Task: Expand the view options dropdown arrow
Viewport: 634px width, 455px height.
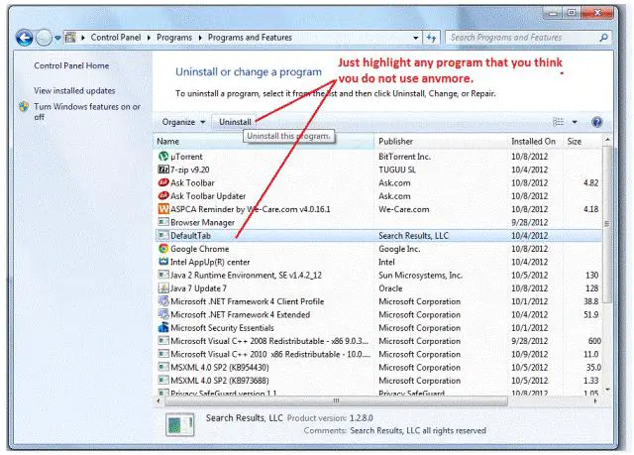Action: [x=575, y=122]
